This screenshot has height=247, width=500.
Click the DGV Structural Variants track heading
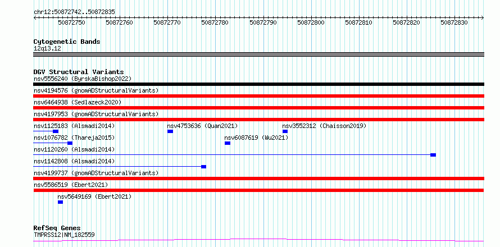(79, 72)
